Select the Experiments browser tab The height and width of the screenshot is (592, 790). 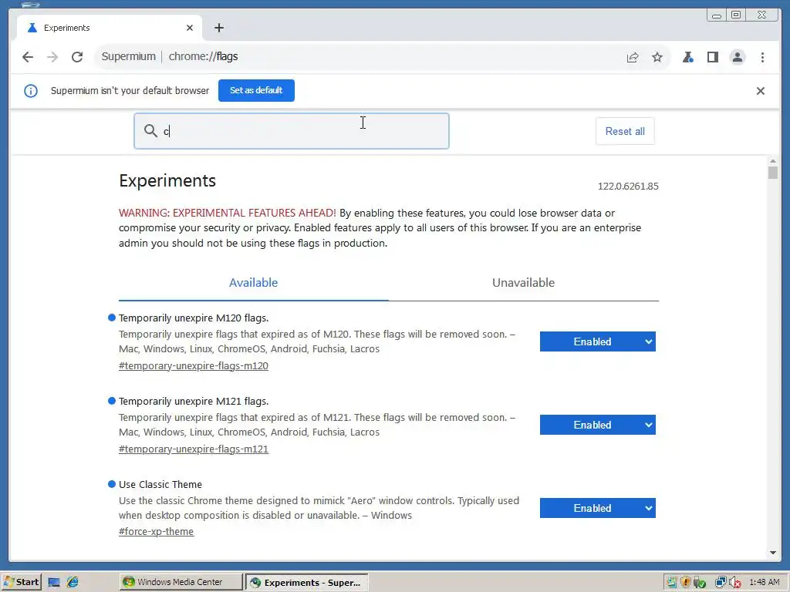click(110, 28)
